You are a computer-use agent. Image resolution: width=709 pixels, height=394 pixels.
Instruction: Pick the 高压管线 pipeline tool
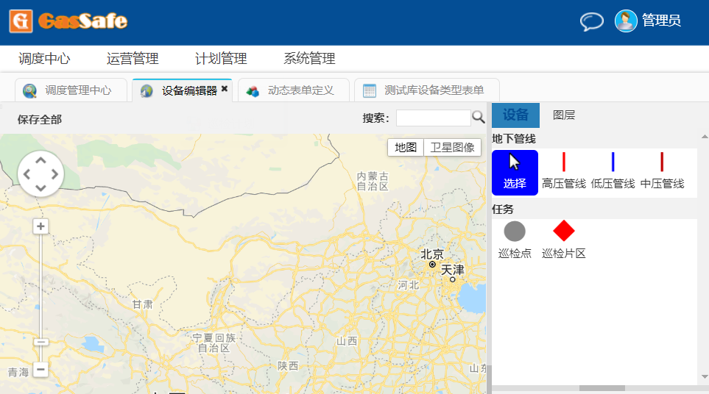tap(564, 172)
